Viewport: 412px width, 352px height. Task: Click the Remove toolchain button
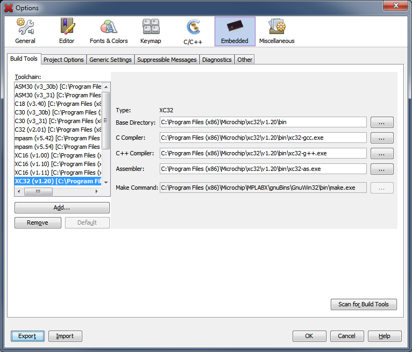[x=38, y=222]
